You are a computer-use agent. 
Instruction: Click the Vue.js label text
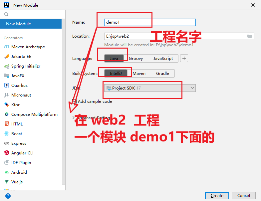click(x=17, y=182)
